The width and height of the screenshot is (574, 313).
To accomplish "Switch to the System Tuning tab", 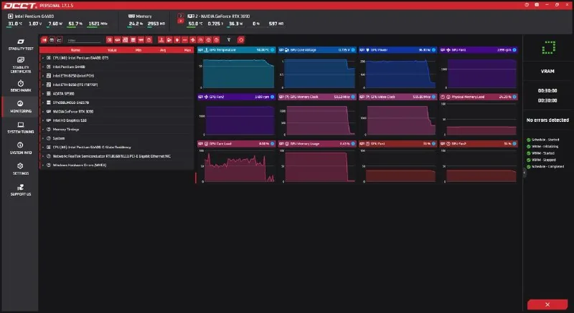I will (21, 127).
